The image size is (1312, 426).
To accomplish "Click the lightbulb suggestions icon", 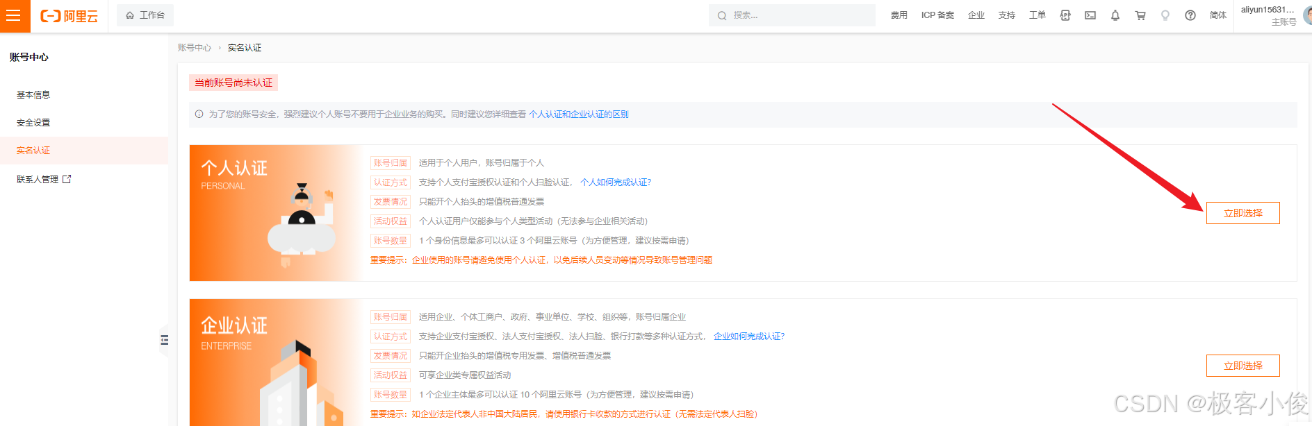I will [x=1165, y=15].
